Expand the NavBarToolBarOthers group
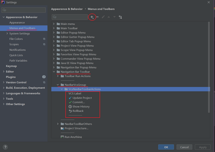Viewport: 215px width, 152px height. (x=58, y=124)
